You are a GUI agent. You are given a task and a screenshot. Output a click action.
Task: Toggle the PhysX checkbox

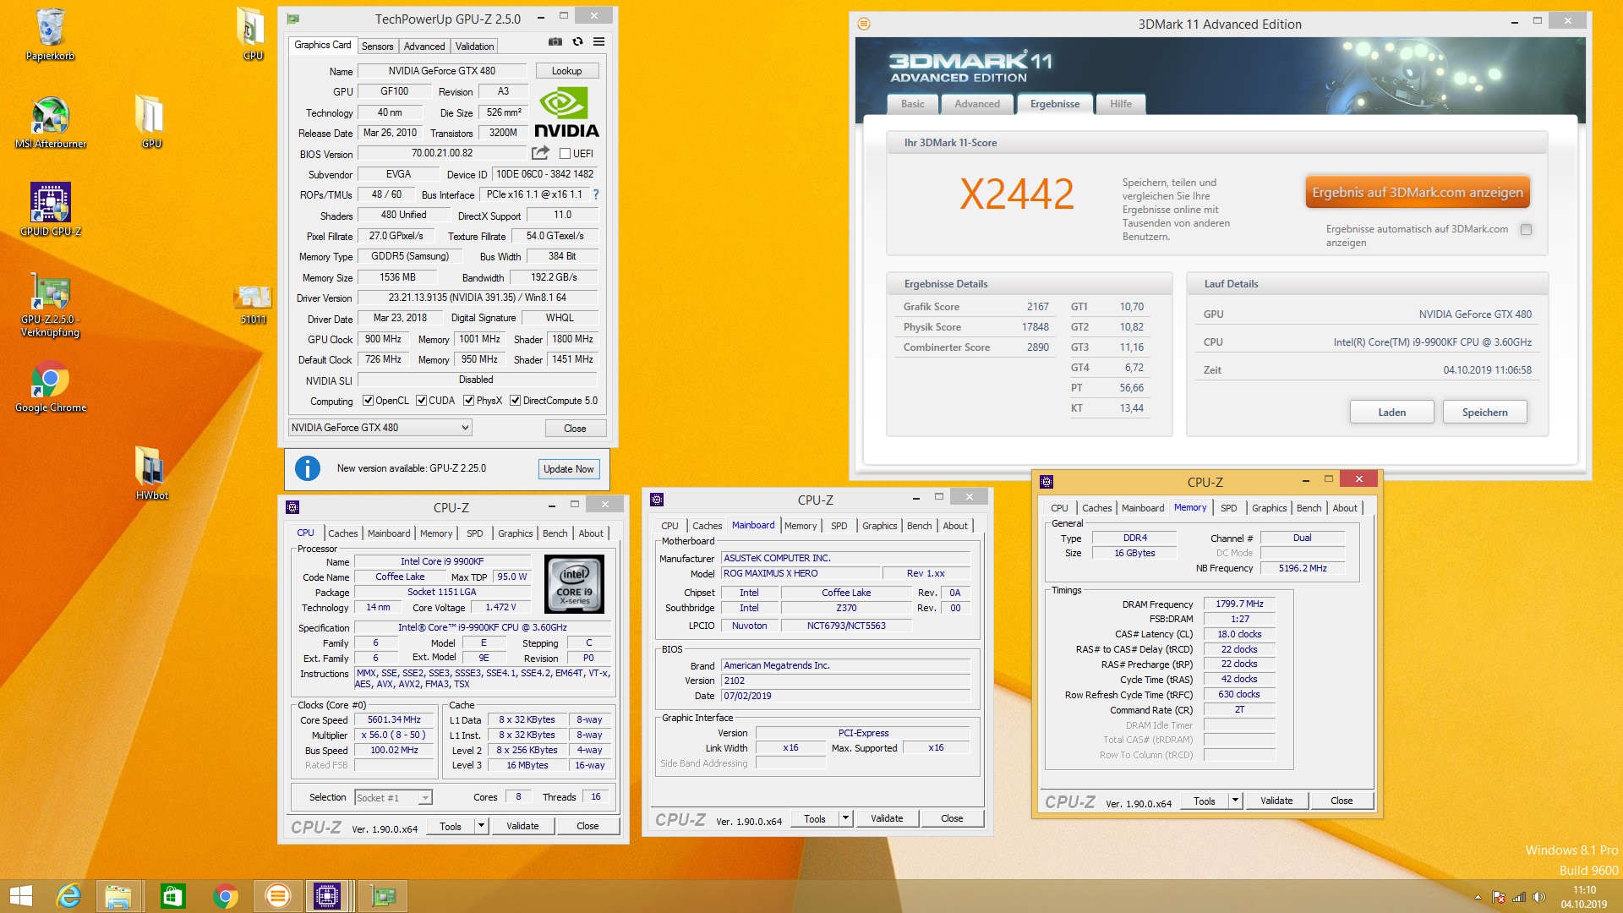click(x=468, y=401)
